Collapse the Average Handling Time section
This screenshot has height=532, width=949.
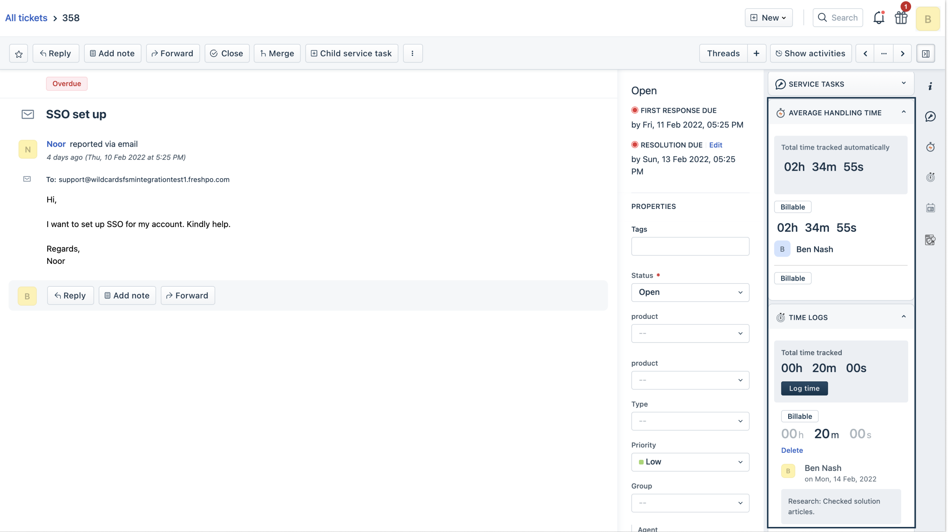903,112
